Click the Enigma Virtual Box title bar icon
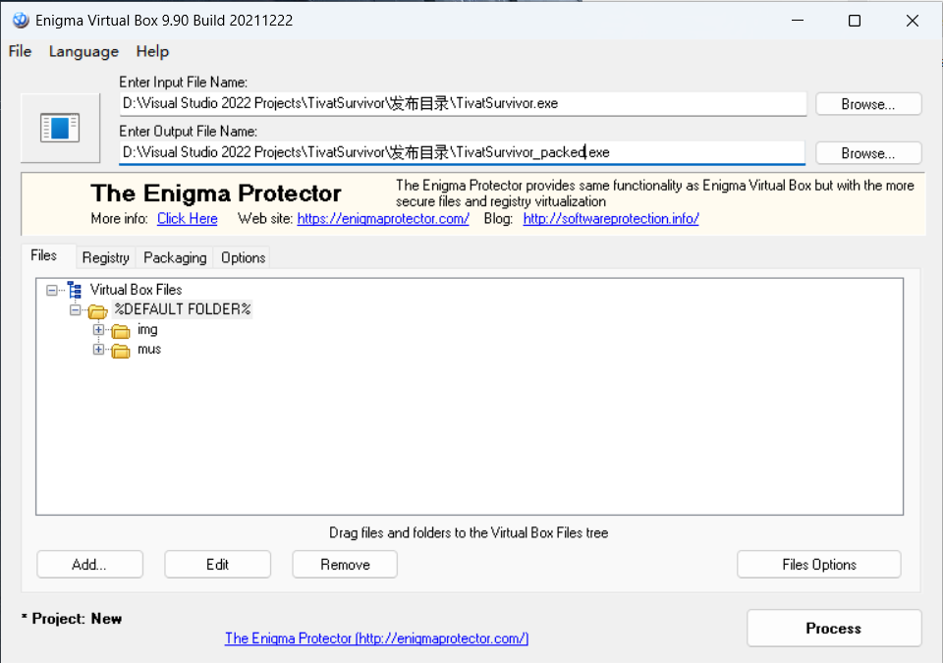 (21, 20)
